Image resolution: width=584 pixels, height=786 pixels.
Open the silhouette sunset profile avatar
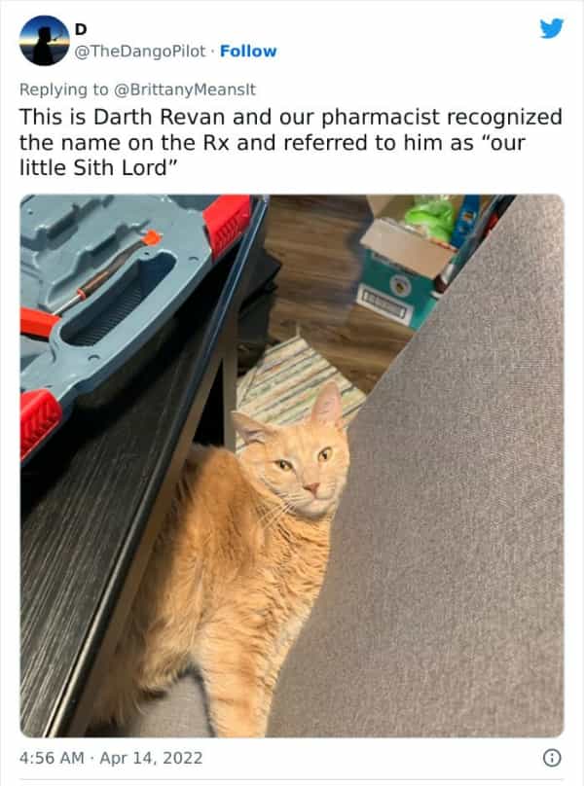44,41
